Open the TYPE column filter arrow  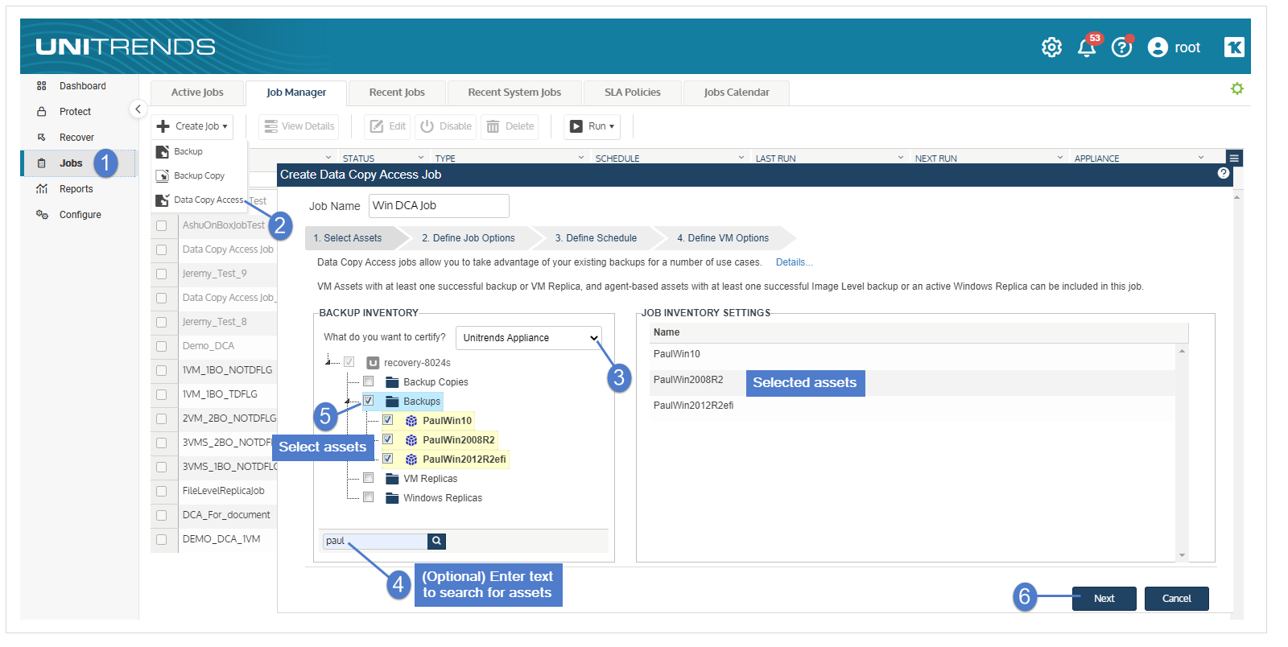tap(580, 158)
